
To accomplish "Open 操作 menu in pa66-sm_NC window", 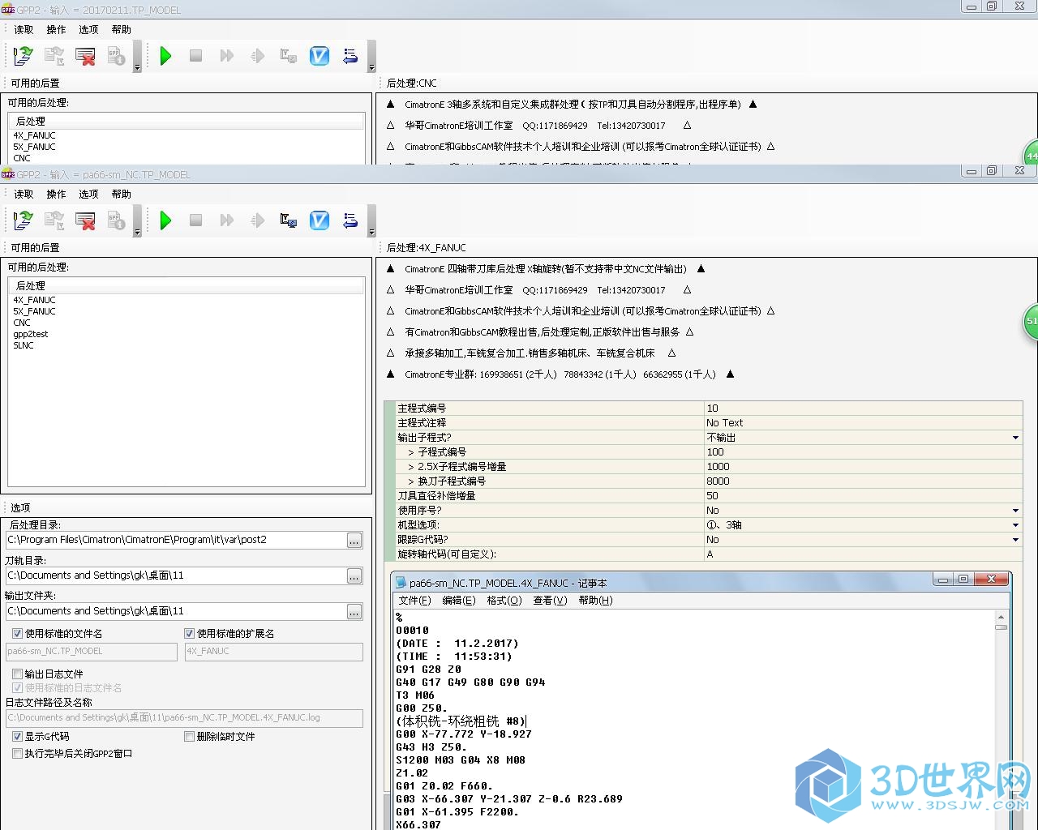I will (56, 195).
